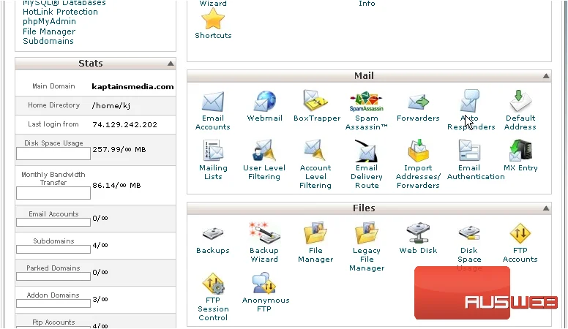Viewport: 568px width, 329px height.
Task: Click the Subdomains usage bar
Action: [x=53, y=249]
